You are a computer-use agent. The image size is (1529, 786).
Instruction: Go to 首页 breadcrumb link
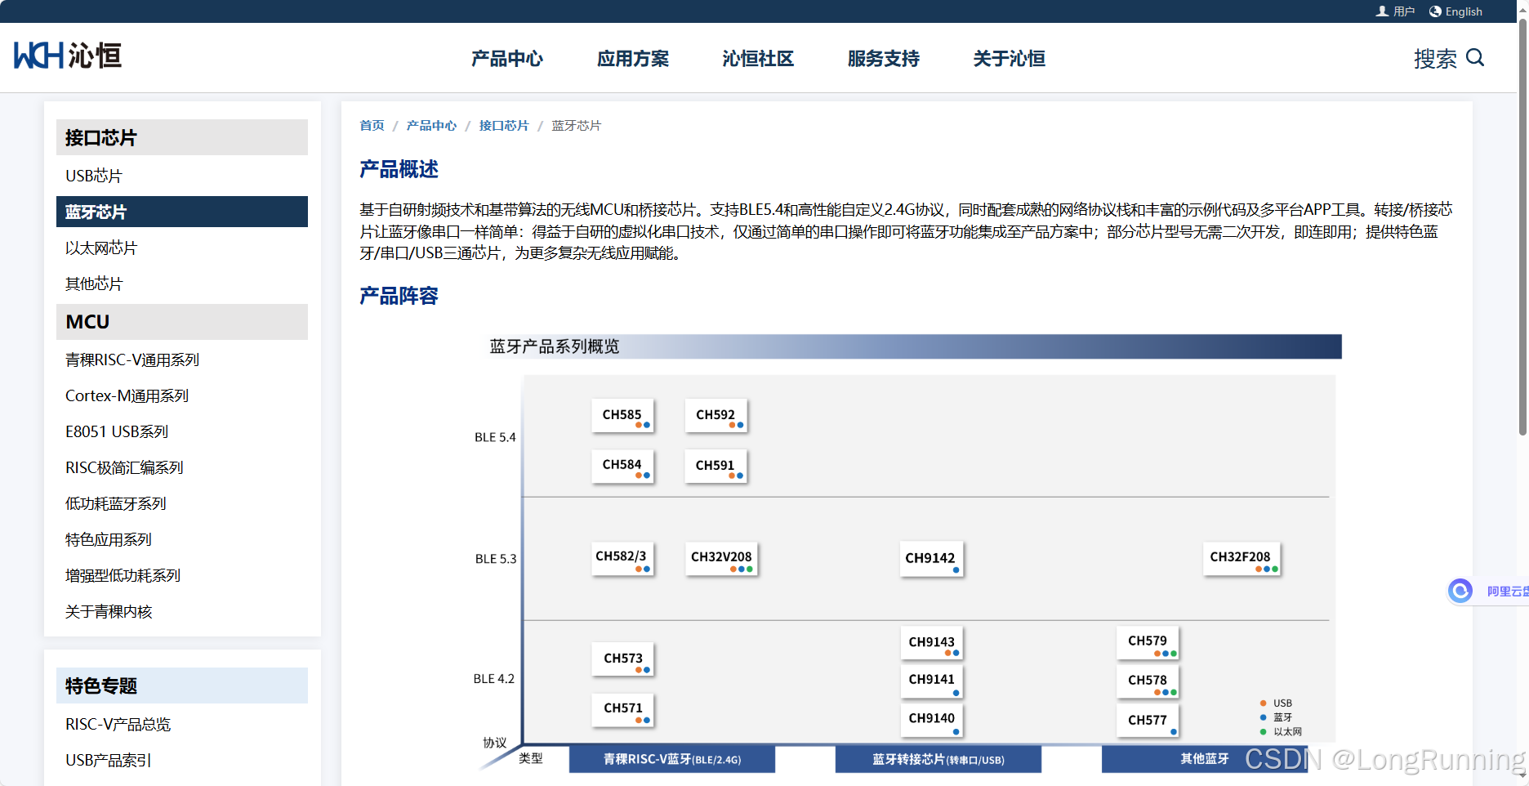[x=372, y=125]
